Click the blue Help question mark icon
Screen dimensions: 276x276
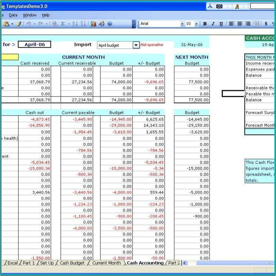109,24
